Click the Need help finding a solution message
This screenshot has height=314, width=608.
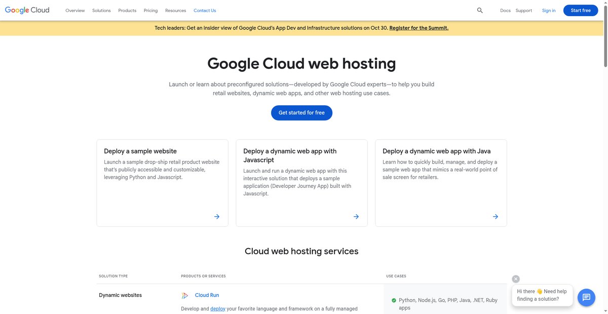[x=542, y=295]
